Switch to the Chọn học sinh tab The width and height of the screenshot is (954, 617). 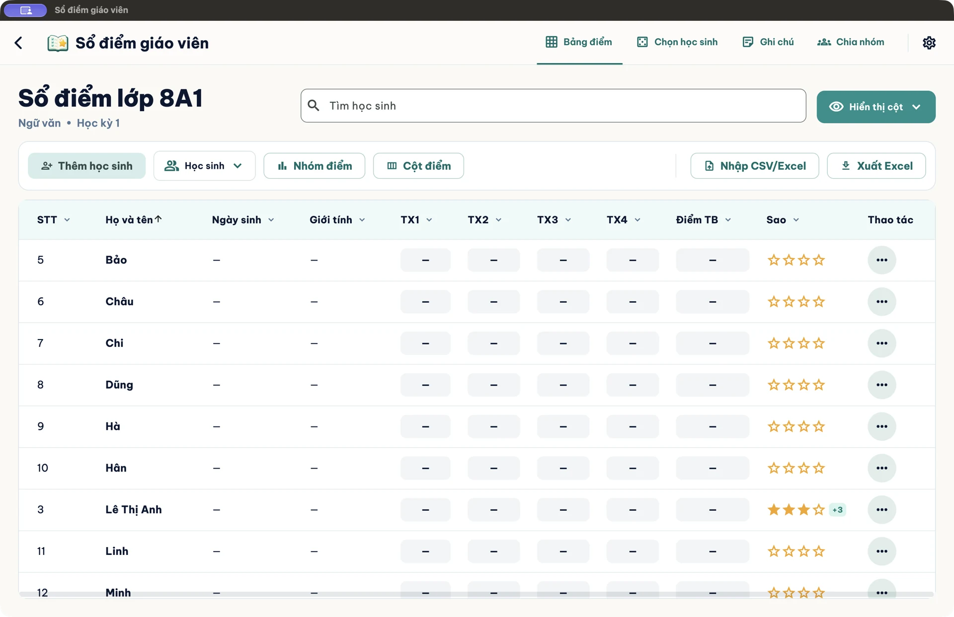click(677, 42)
